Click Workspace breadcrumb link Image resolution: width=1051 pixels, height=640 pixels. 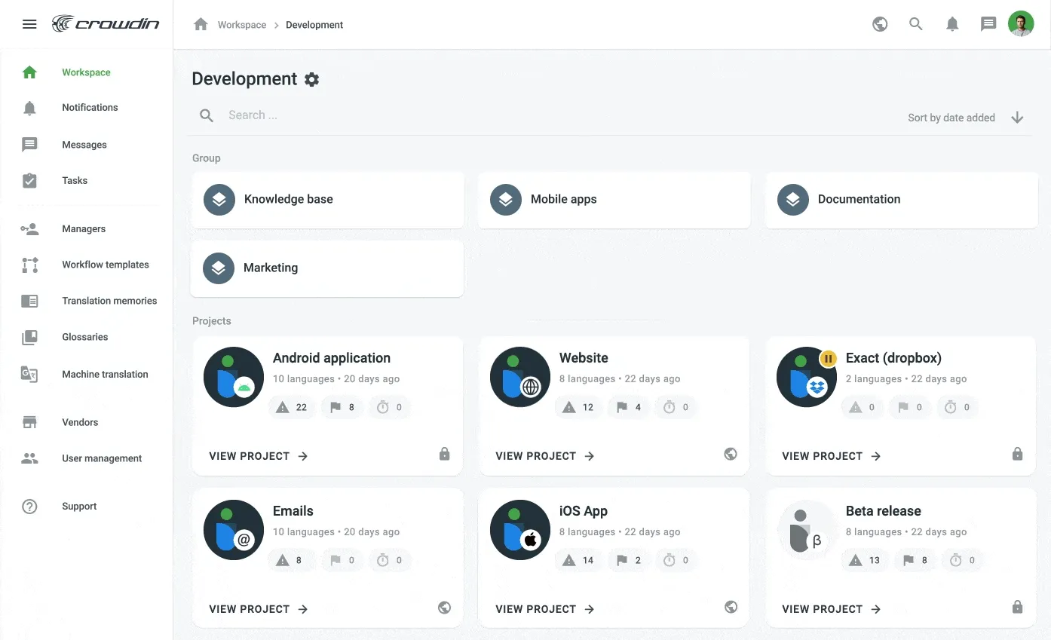pyautogui.click(x=242, y=25)
